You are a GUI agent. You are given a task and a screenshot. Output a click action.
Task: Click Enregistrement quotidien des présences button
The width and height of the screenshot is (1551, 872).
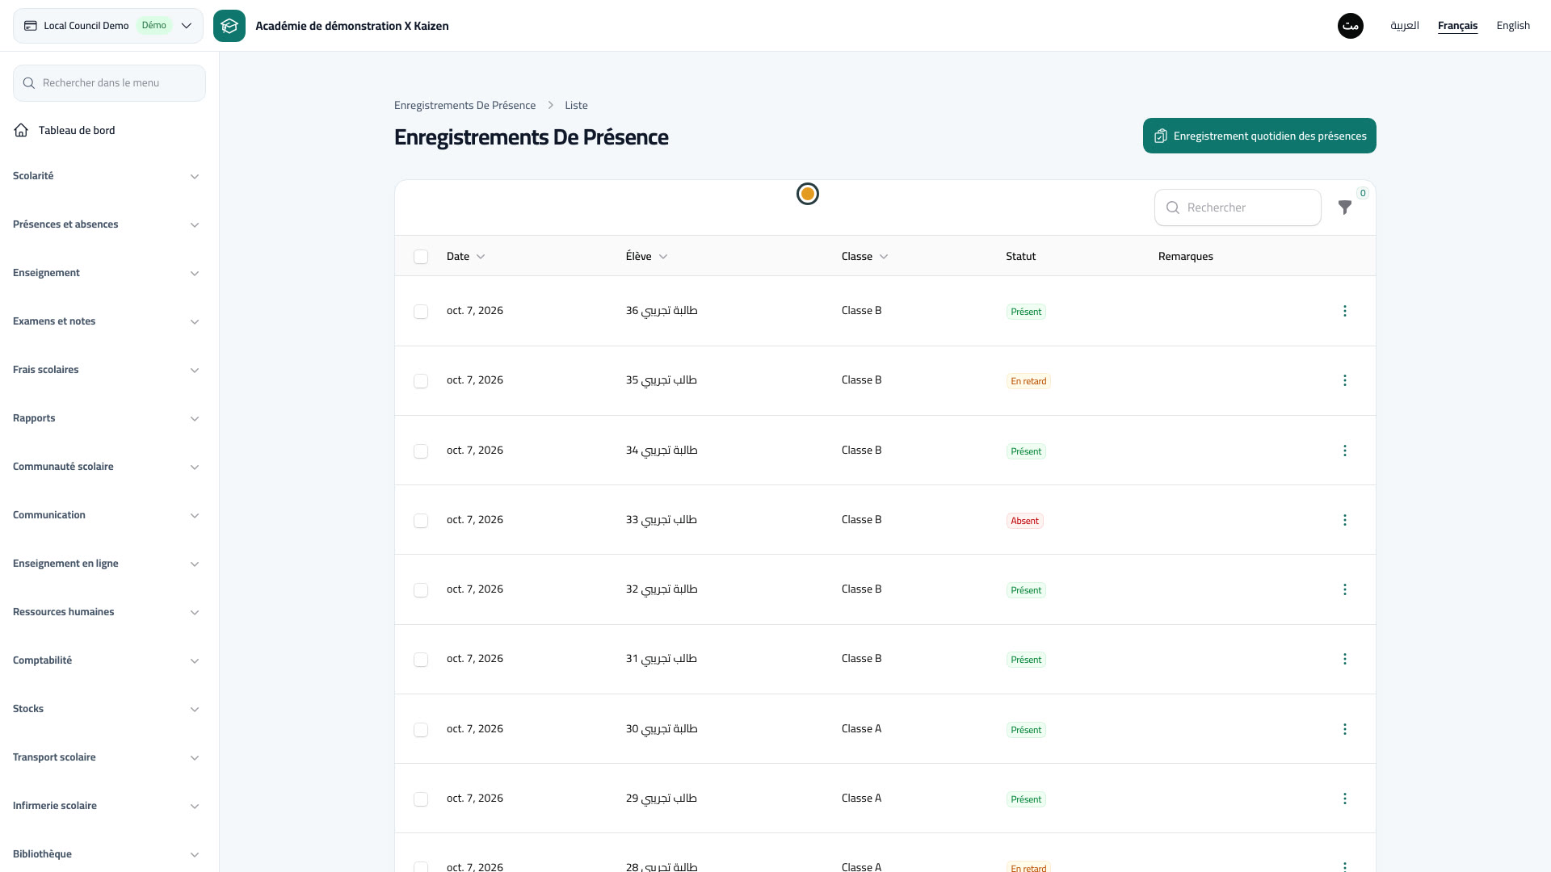[1259, 136]
